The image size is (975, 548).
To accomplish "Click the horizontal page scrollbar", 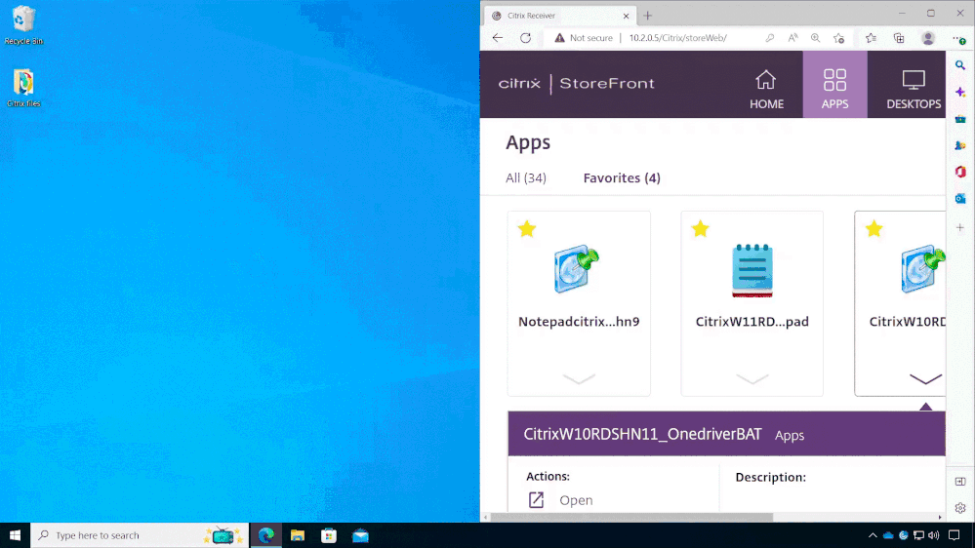I will (632, 517).
